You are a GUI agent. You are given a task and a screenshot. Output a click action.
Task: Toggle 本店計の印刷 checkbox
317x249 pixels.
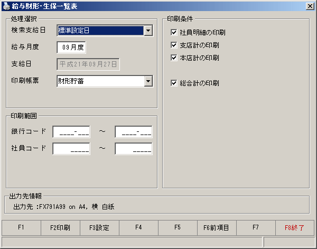(174, 58)
